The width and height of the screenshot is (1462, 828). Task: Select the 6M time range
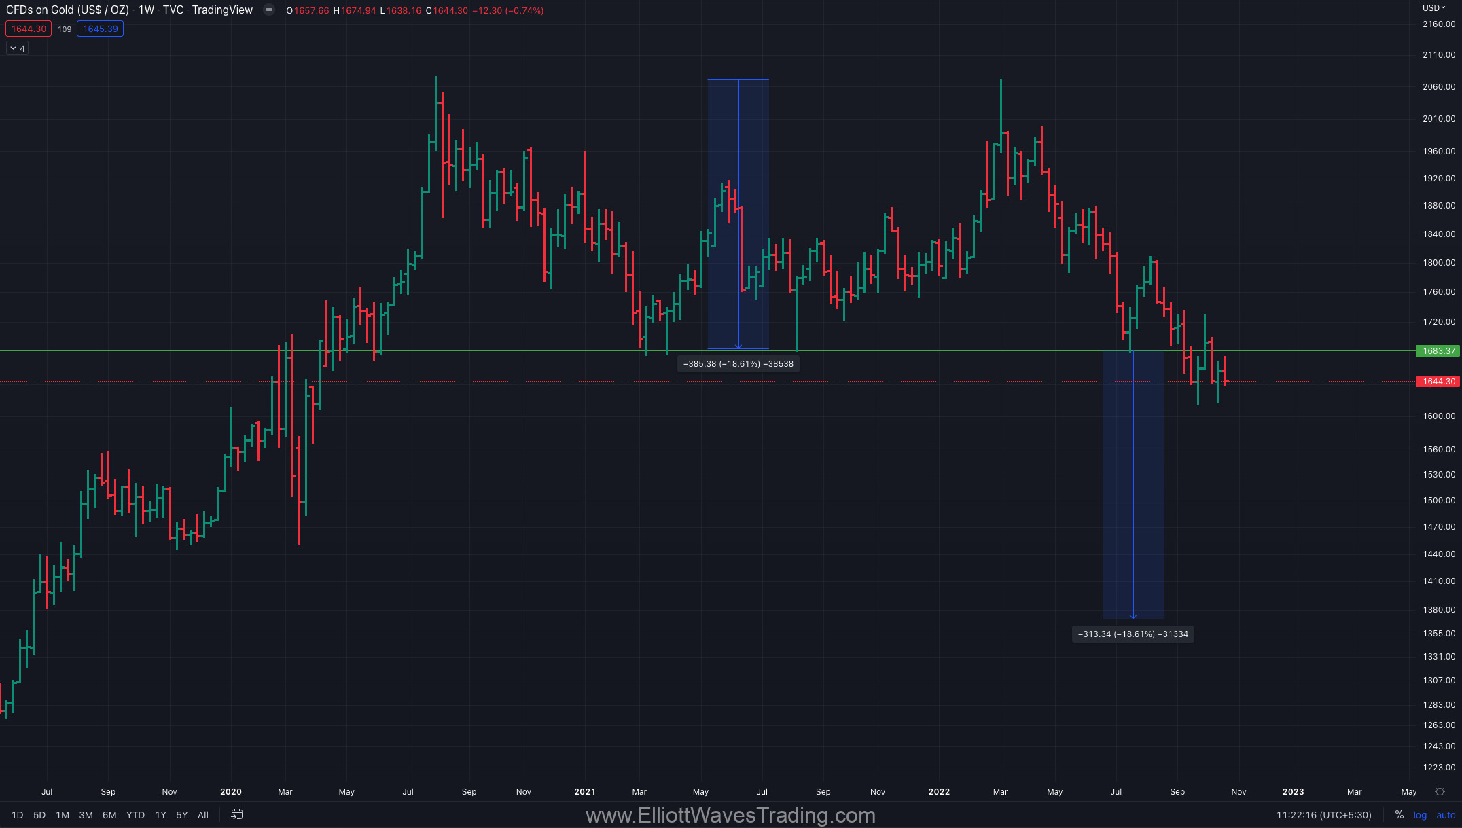click(x=109, y=815)
